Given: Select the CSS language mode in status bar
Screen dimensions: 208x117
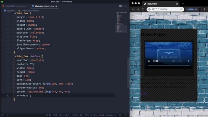Looking at the screenshot, I should (x=87, y=115).
